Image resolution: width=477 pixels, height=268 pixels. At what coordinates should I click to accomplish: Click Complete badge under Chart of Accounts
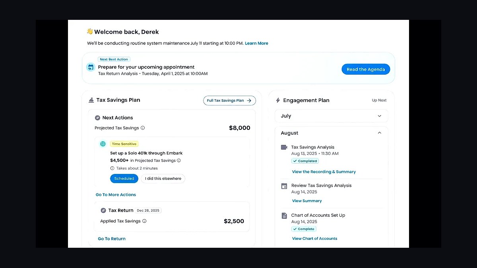304,229
